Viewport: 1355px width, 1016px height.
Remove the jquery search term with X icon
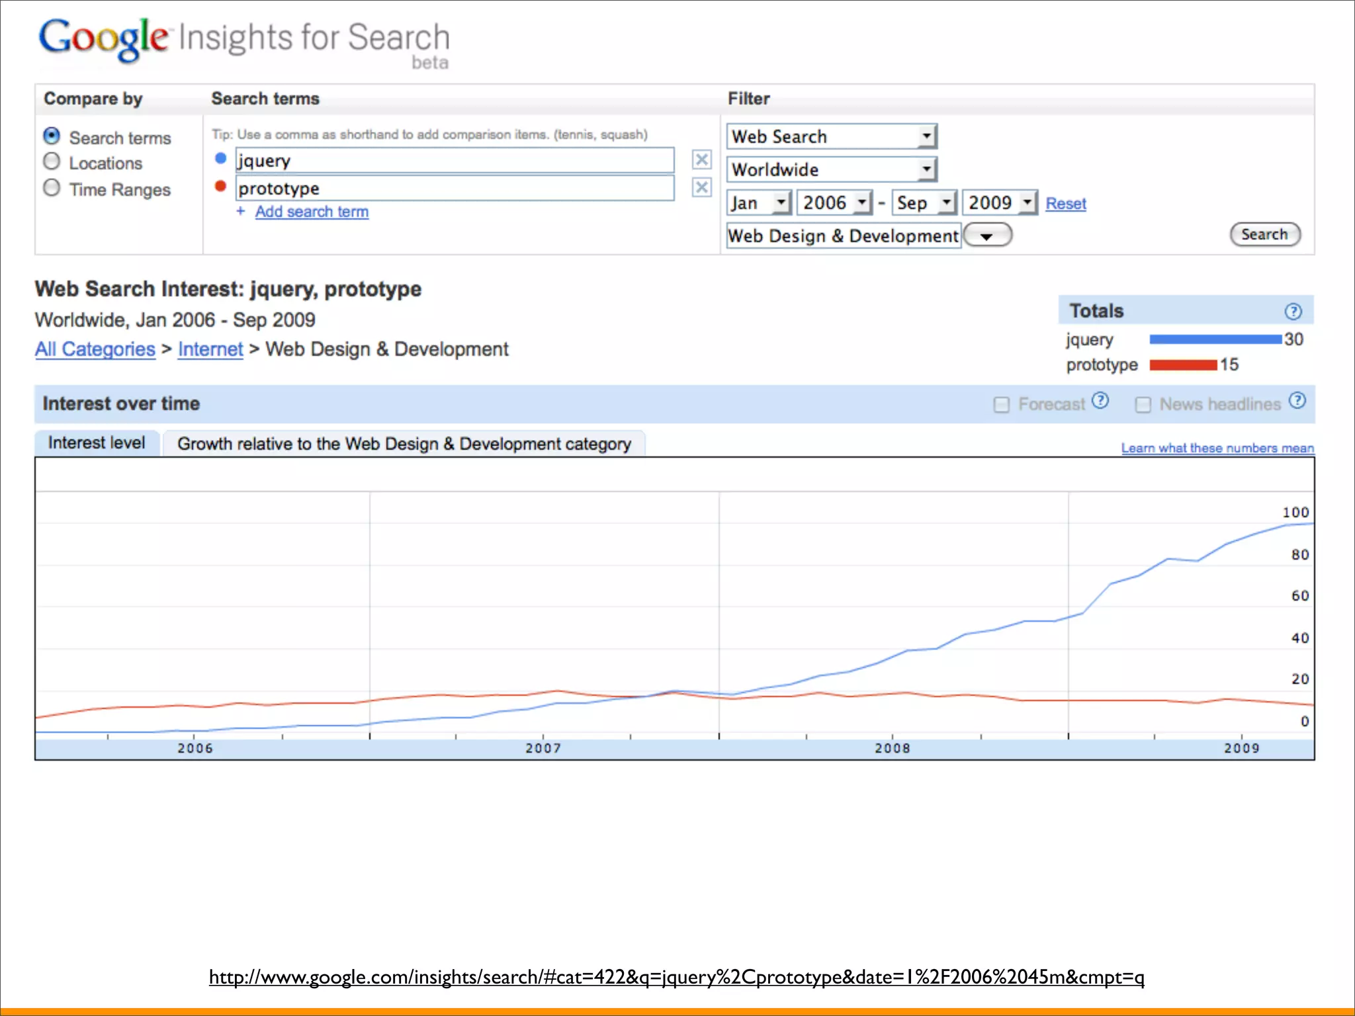[x=701, y=159]
